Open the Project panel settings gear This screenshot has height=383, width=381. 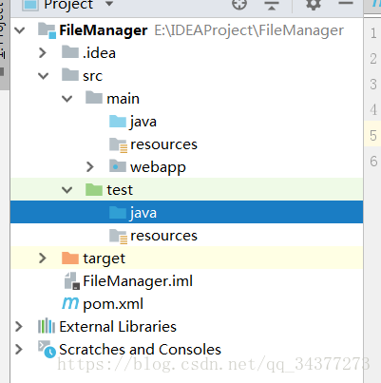point(314,5)
